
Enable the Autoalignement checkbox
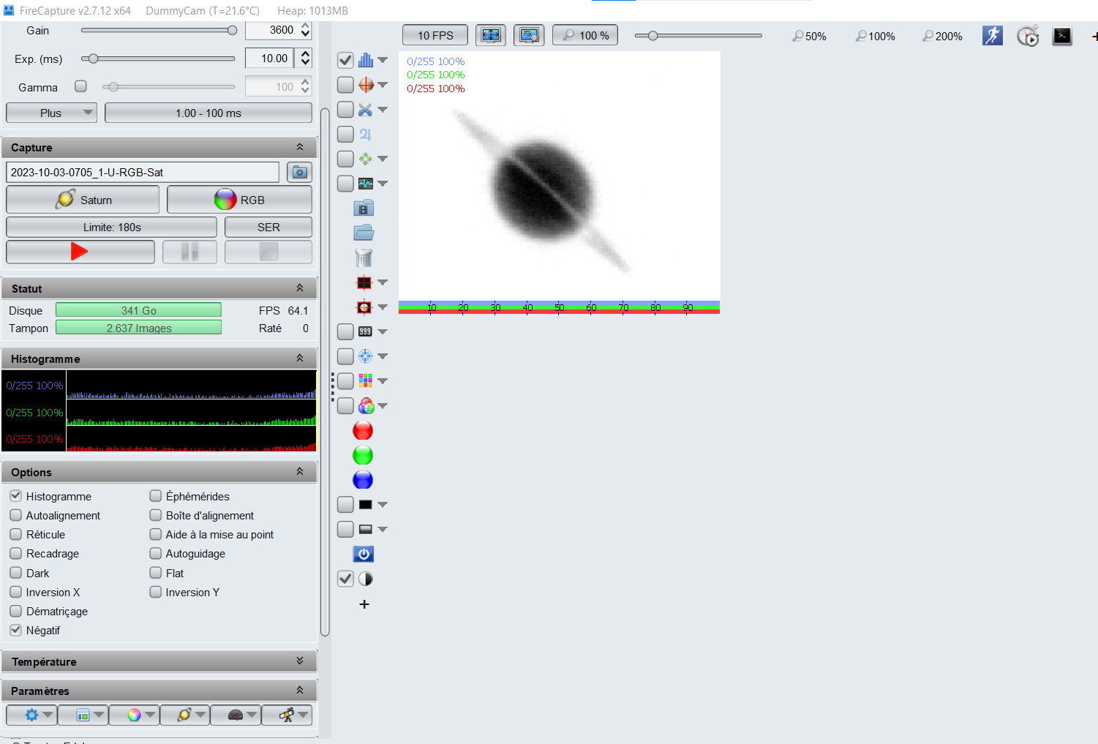[x=16, y=515]
